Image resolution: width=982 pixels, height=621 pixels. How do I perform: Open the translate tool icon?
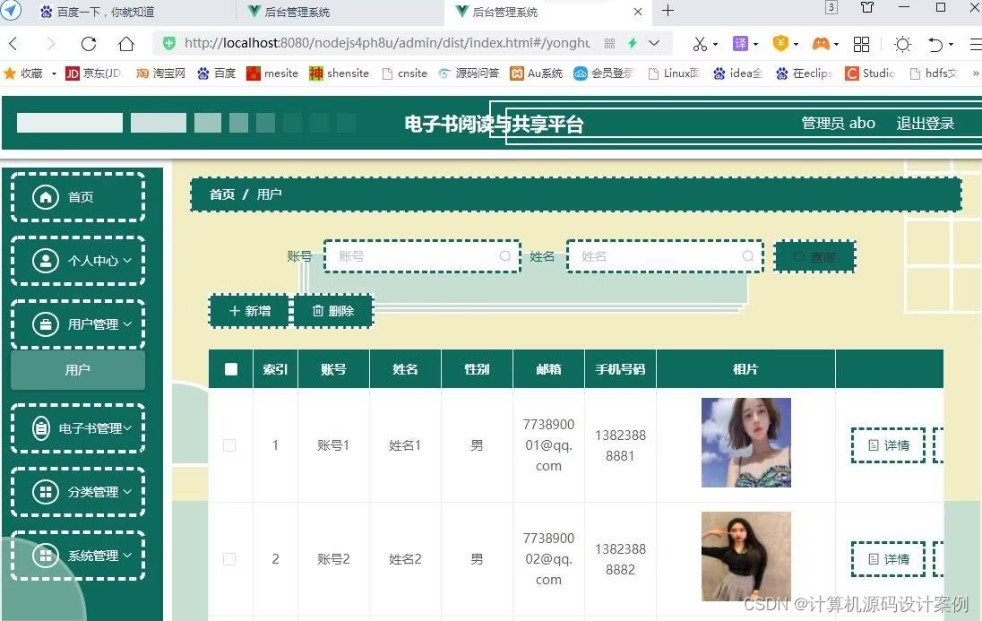click(x=740, y=43)
